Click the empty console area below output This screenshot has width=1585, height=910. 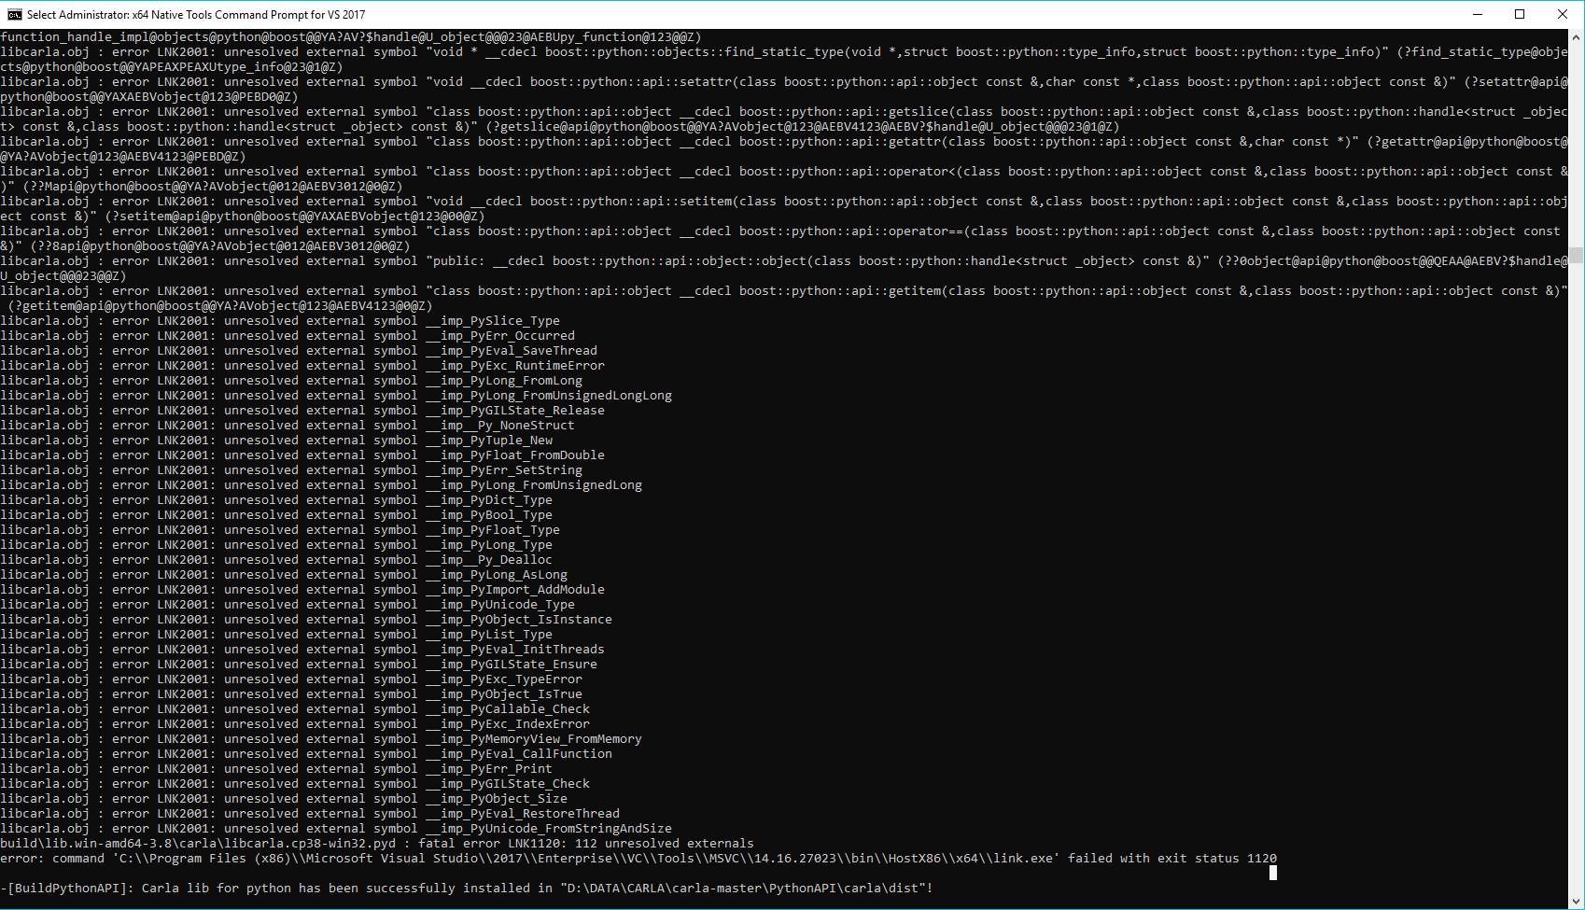pyautogui.click(x=747, y=901)
